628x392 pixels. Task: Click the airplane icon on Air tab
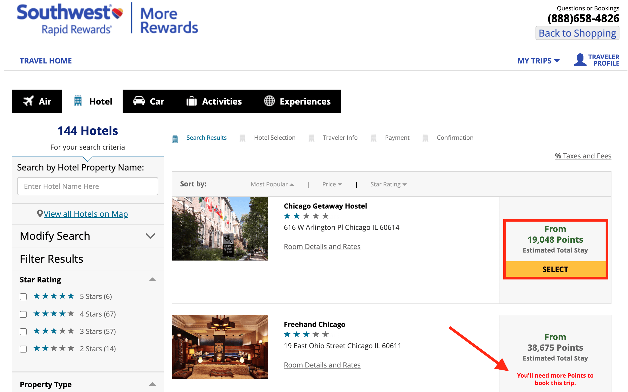(x=28, y=101)
